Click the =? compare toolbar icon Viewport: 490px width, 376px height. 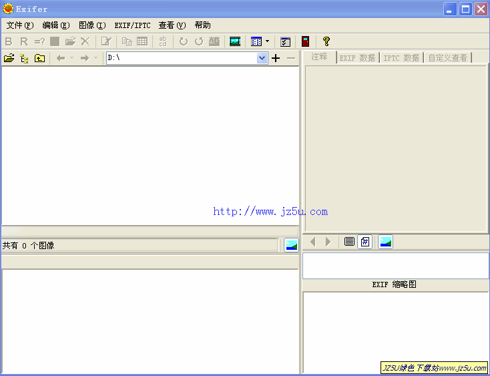(39, 41)
